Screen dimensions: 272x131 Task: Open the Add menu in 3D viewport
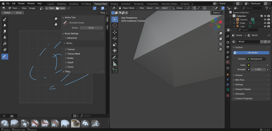coord(157,8)
